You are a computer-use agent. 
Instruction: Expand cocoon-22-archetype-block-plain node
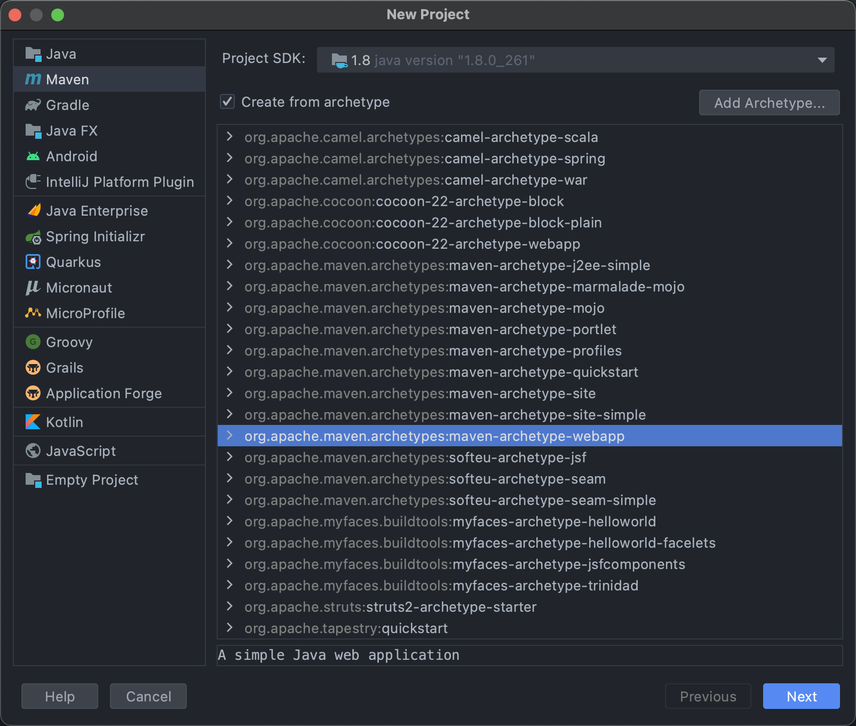(x=229, y=222)
